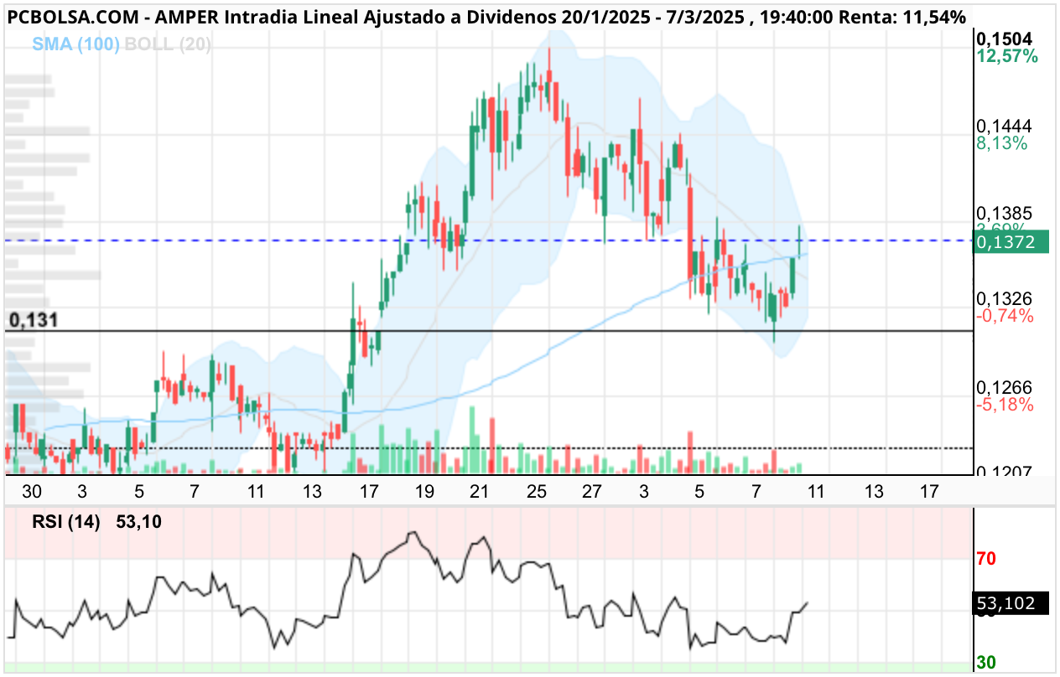Click the 0,1326 price axis label
Screen dimensions: 1060x677
coord(1004,298)
